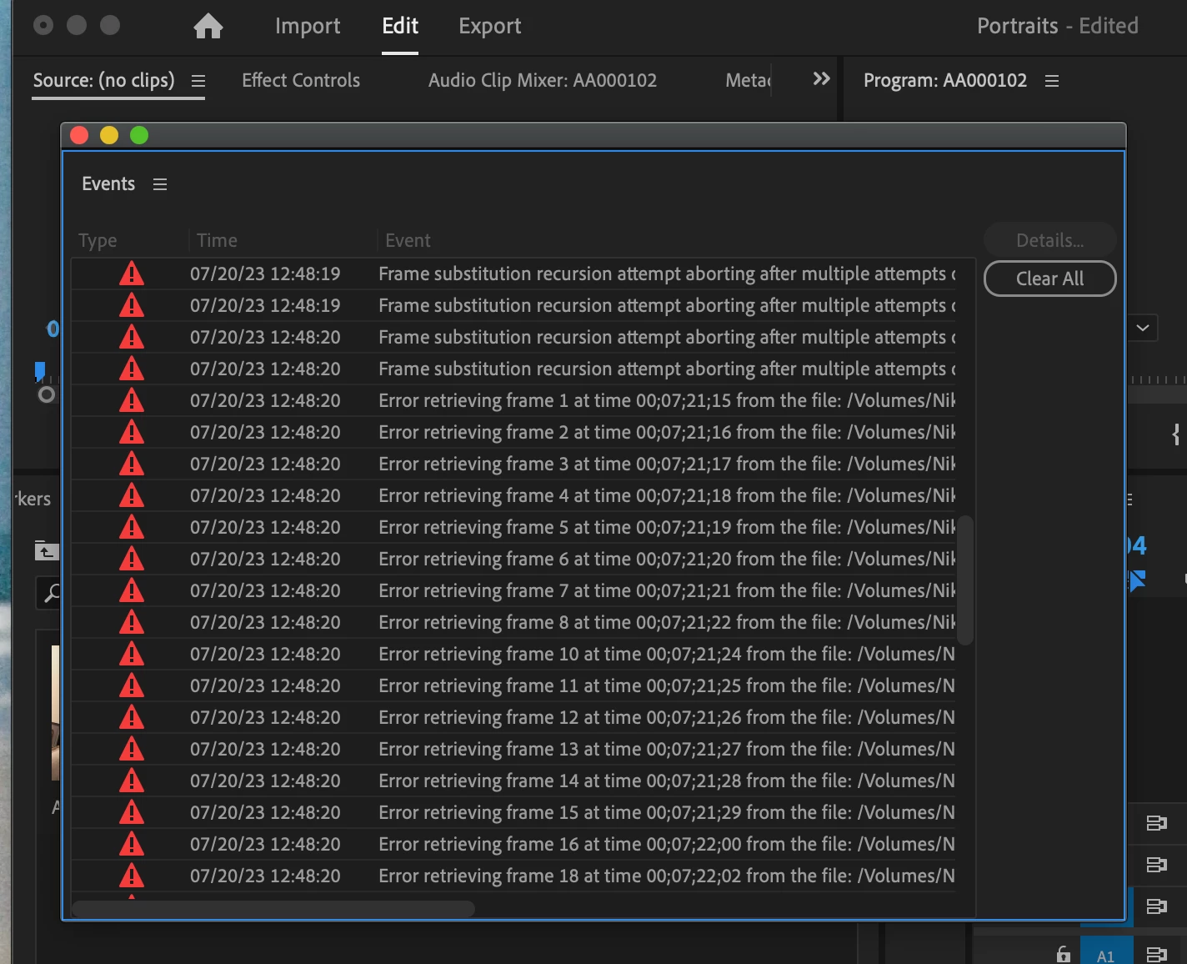Click the vertical scrollbar thumb in Events
This screenshot has width=1187, height=964.
pyautogui.click(x=965, y=580)
